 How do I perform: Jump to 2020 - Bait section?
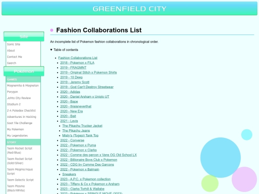click(68, 116)
